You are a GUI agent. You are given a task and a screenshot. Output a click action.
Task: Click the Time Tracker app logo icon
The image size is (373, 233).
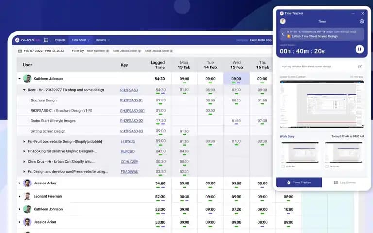(282, 13)
